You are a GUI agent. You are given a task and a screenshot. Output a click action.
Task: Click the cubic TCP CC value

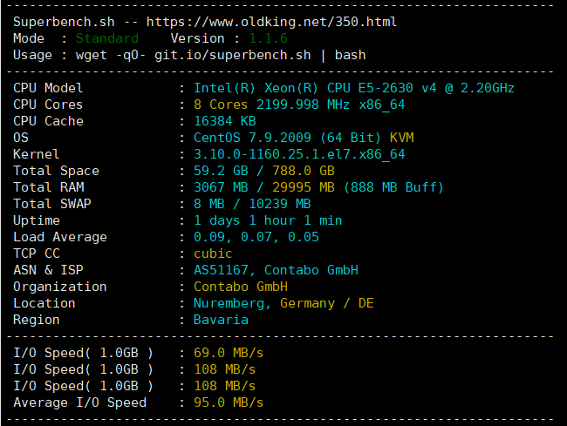pos(213,254)
